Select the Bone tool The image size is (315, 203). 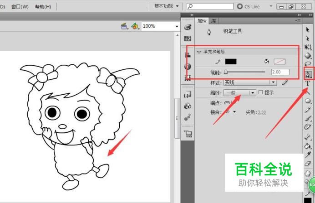[308, 137]
